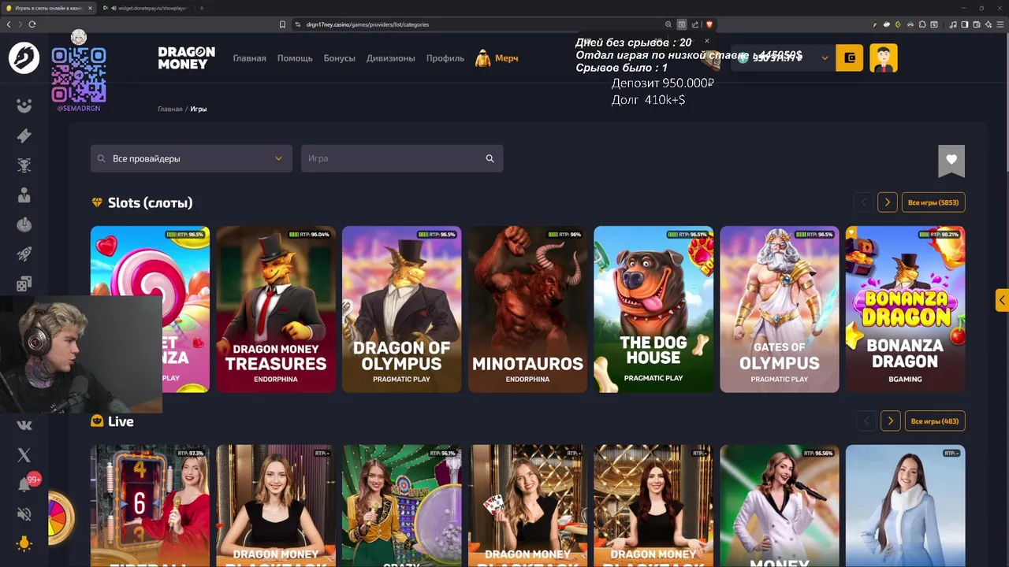
Task: Click the browser address bar URL
Action: coord(367,24)
